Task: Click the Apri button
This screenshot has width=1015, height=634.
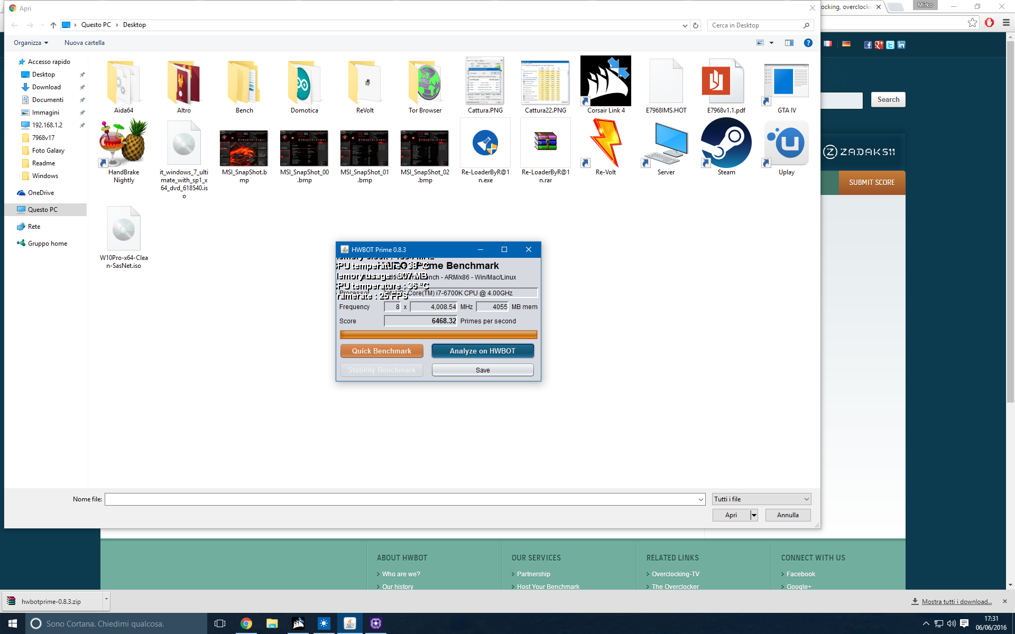Action: 731,515
